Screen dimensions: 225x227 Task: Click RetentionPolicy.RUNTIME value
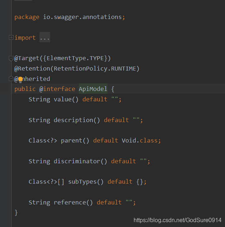click(95, 69)
